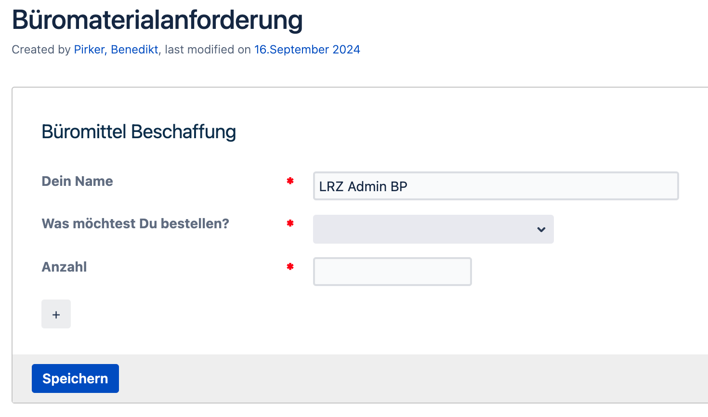This screenshot has width=708, height=417.
Task: Click the red asterisk next to Anzahl
Action: (290, 267)
